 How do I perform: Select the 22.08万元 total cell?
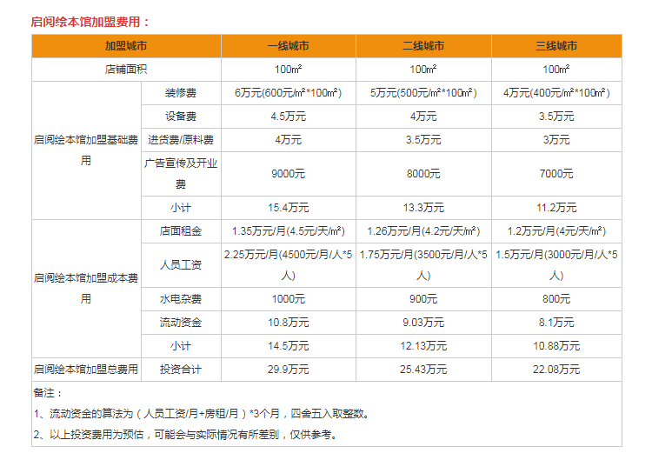tap(556, 370)
